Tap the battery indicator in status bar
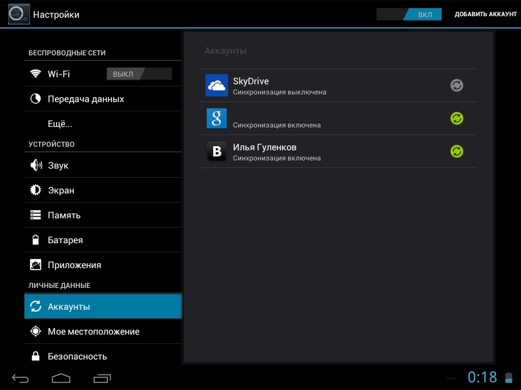Image resolution: width=521 pixels, height=390 pixels. tap(509, 377)
